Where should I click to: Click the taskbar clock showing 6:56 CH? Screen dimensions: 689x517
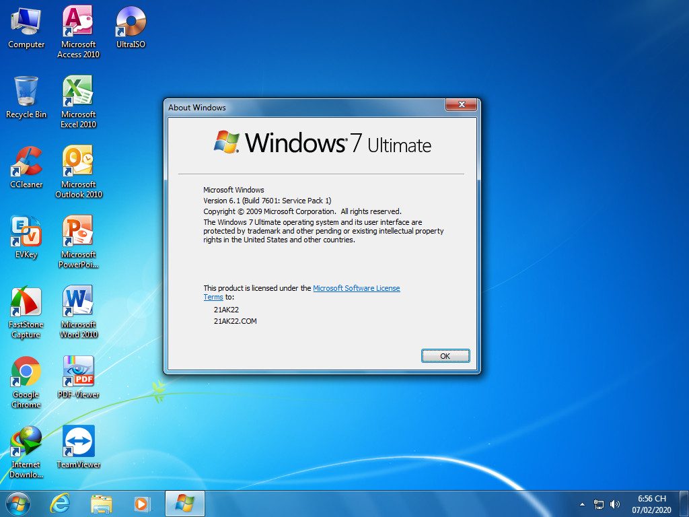[651, 504]
